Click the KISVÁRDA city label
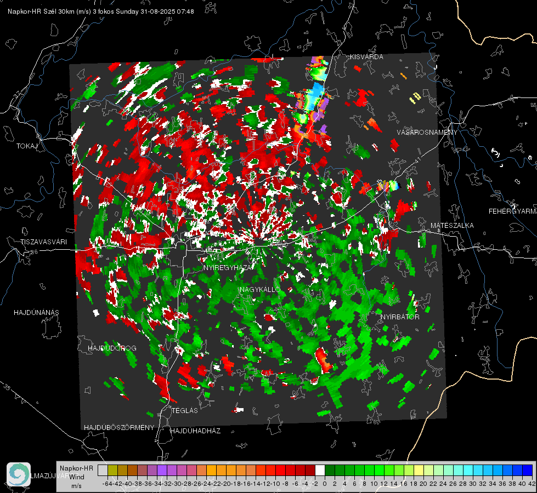Image resolution: width=537 pixels, height=493 pixels. tap(366, 57)
